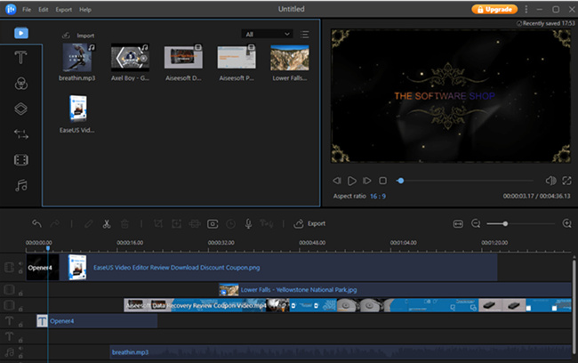Zoom in the timeline
The width and height of the screenshot is (578, 363).
(567, 223)
